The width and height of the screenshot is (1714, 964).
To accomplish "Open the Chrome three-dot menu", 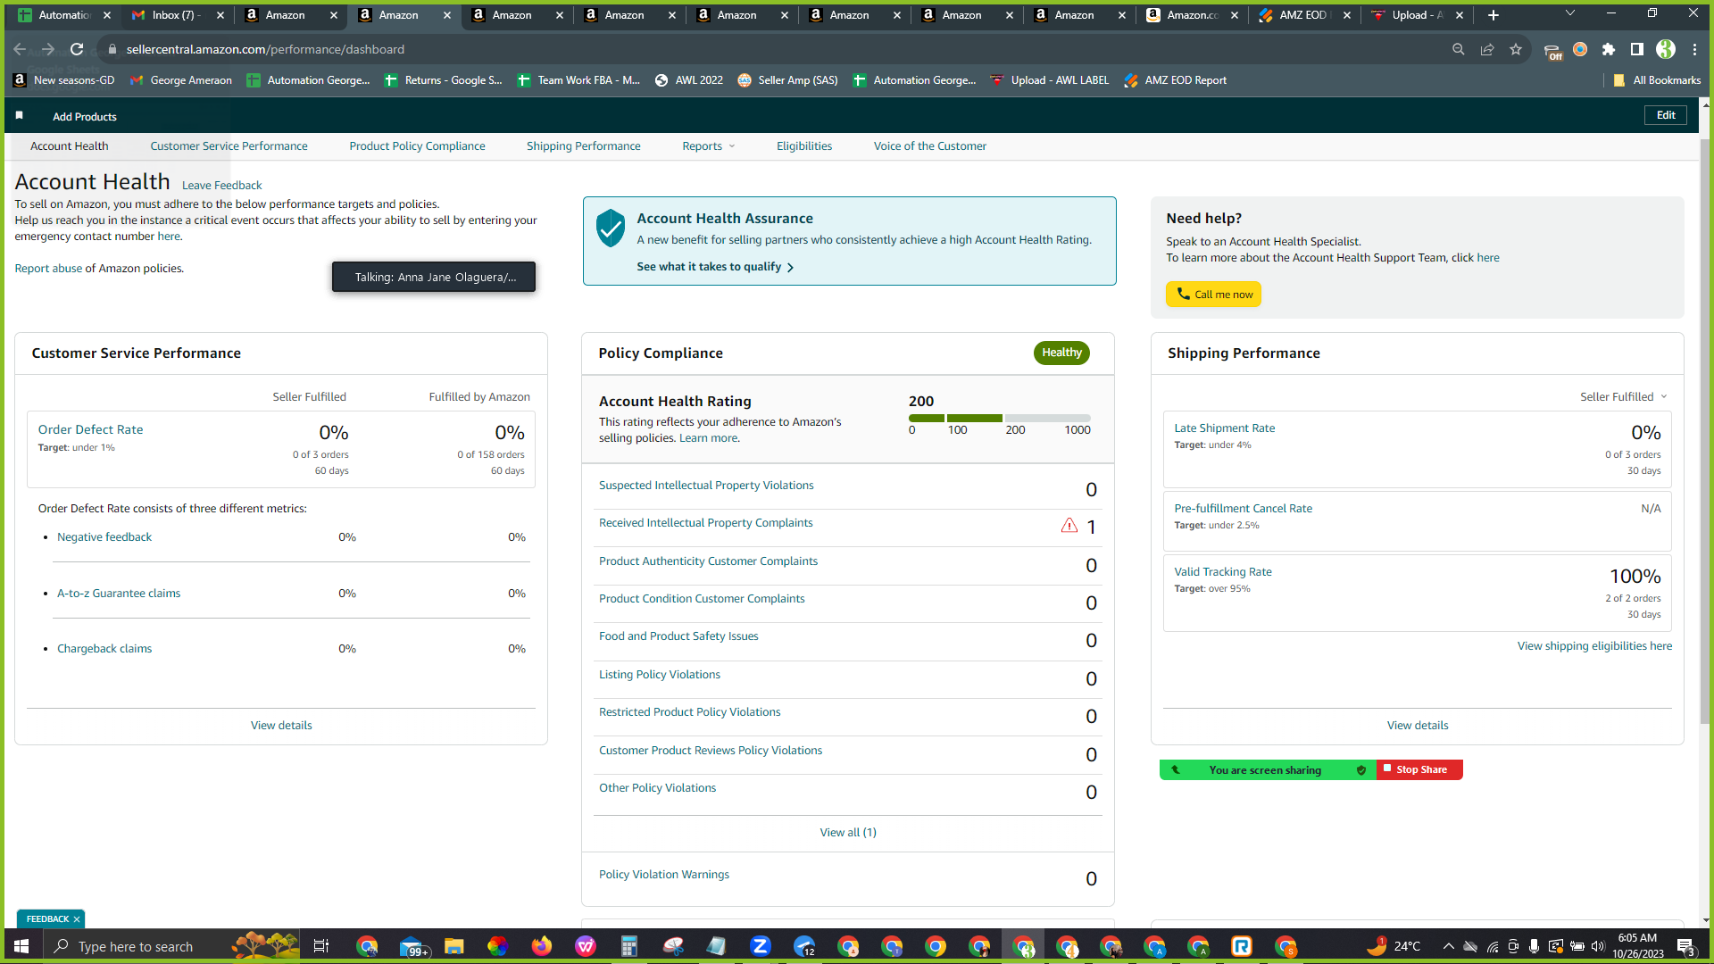I will pyautogui.click(x=1694, y=49).
